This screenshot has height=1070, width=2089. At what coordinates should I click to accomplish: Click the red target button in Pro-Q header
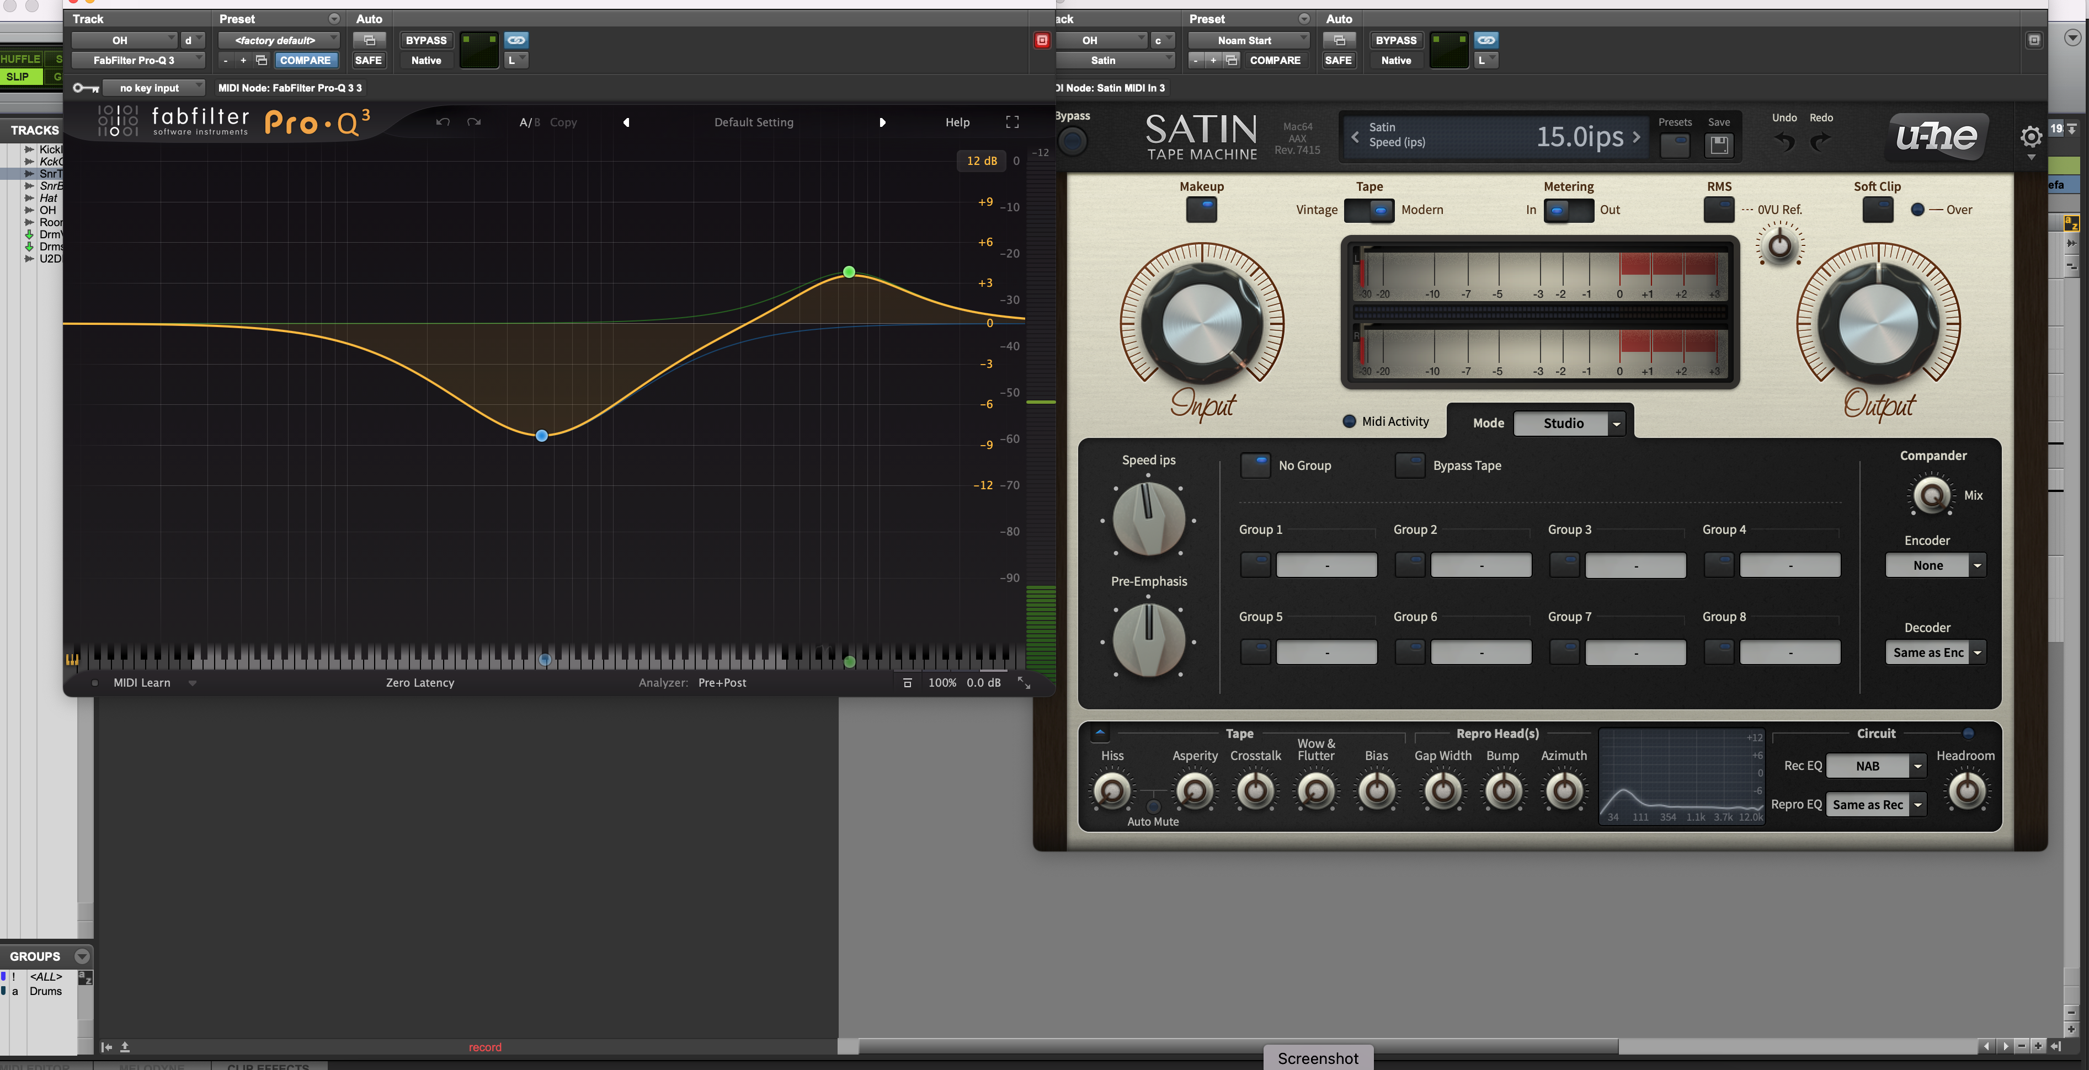(1042, 40)
